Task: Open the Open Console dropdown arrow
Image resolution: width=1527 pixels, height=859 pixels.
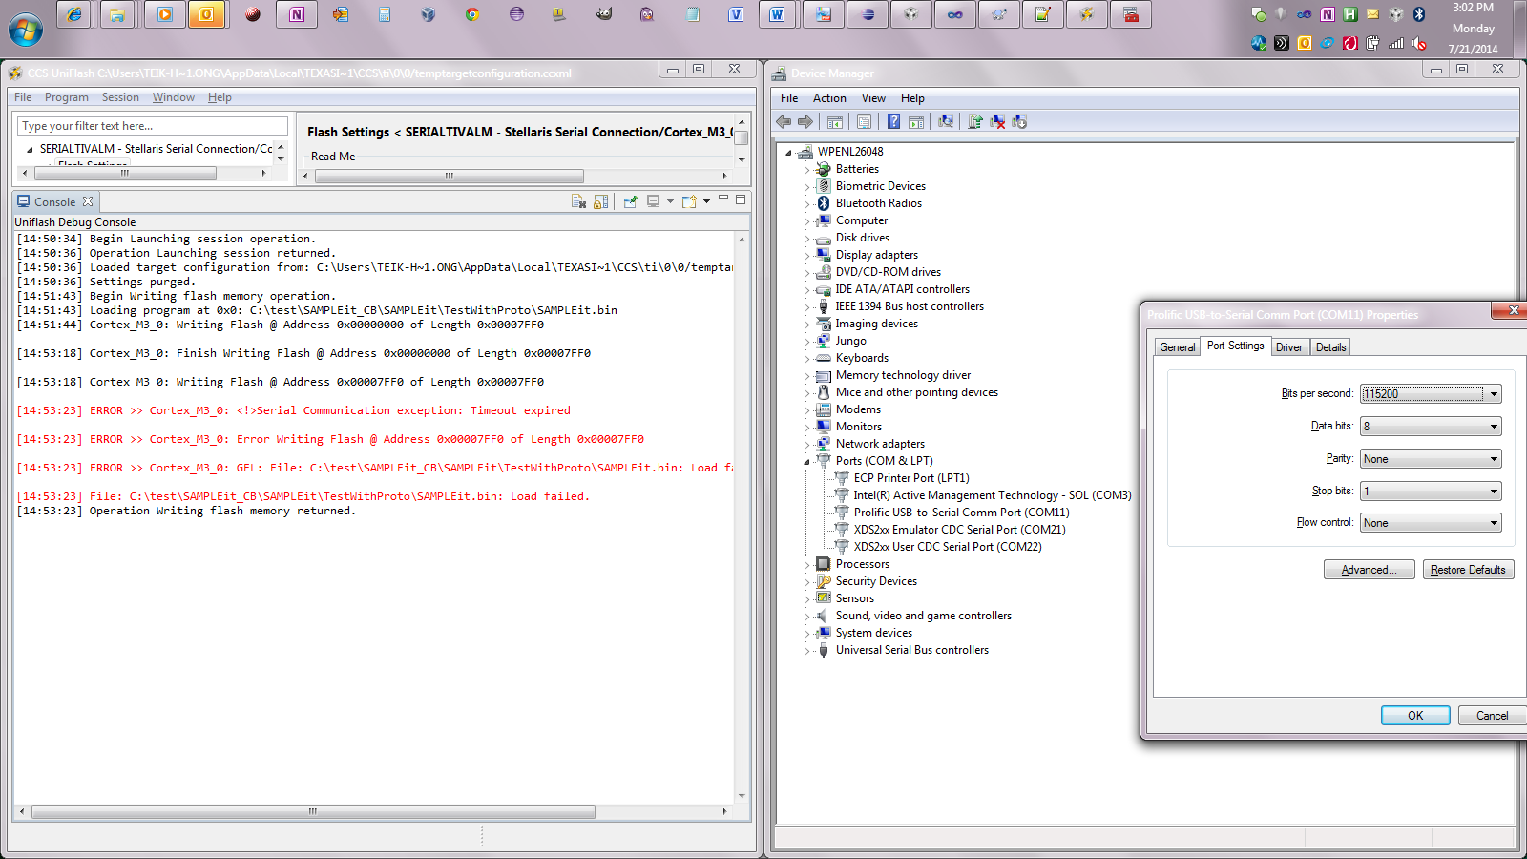Action: (x=706, y=201)
